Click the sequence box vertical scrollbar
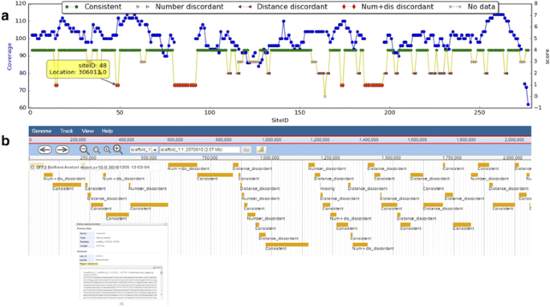Image resolution: width=550 pixels, height=307 pixels. [161, 285]
